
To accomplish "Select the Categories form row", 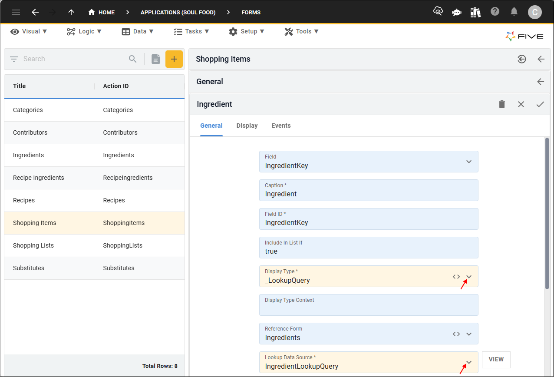I will point(94,110).
